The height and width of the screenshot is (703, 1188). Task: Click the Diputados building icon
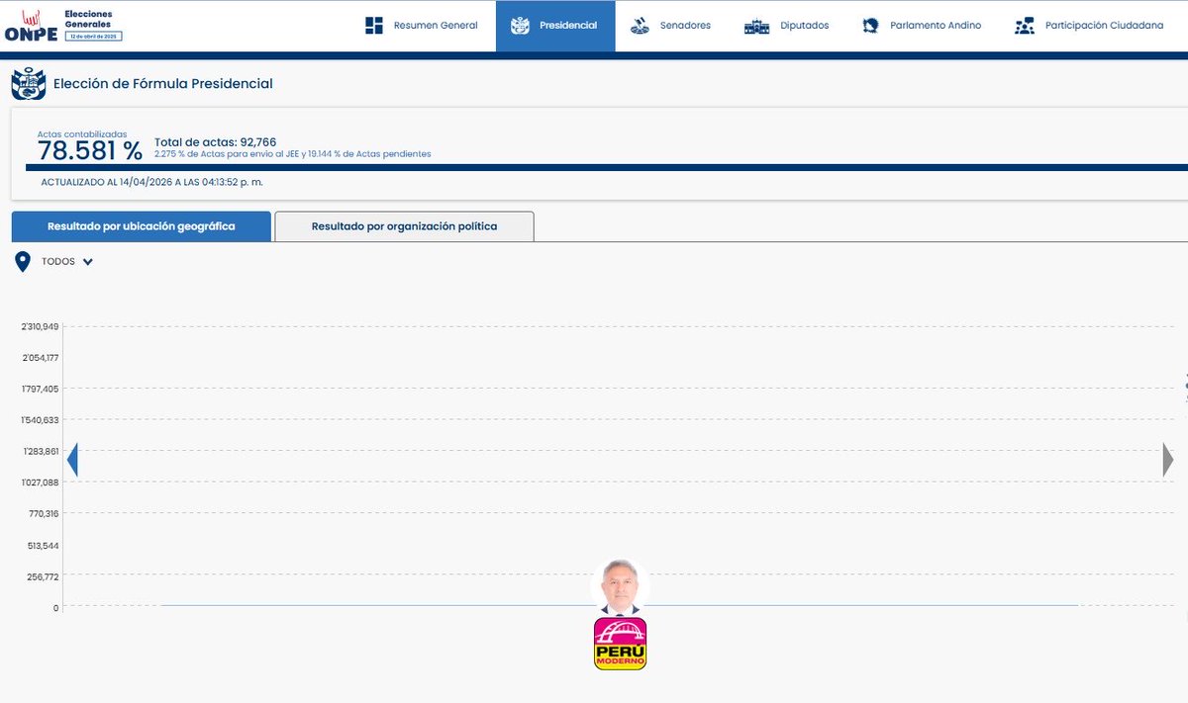click(x=756, y=26)
